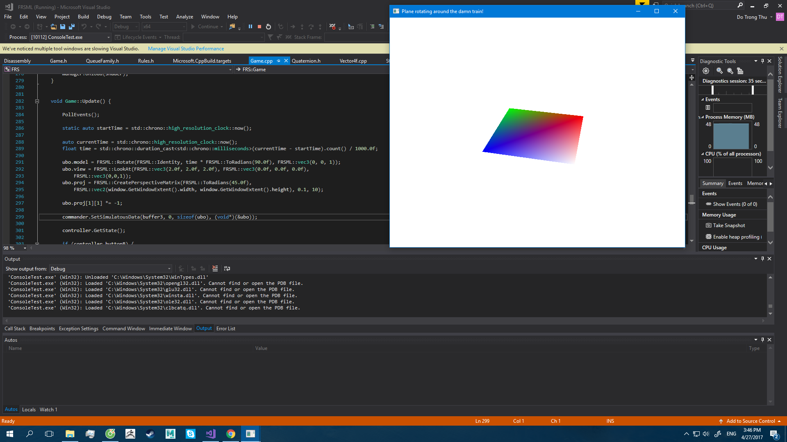Viewport: 787px width, 442px height.
Task: Click the Restart debugging icon
Action: [x=268, y=27]
